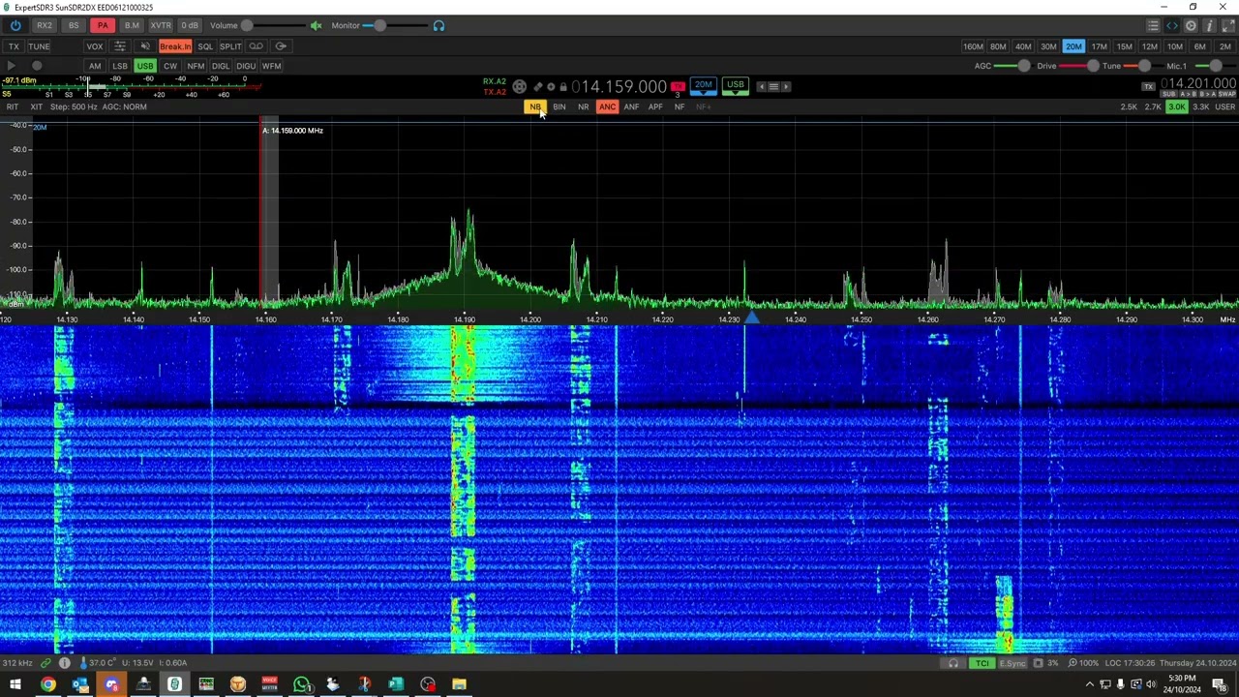Image resolution: width=1239 pixels, height=697 pixels.
Task: Open the memory list hamburger icon
Action: [x=773, y=87]
